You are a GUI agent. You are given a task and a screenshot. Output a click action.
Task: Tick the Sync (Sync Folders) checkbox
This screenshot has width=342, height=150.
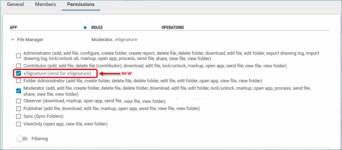click(19, 116)
